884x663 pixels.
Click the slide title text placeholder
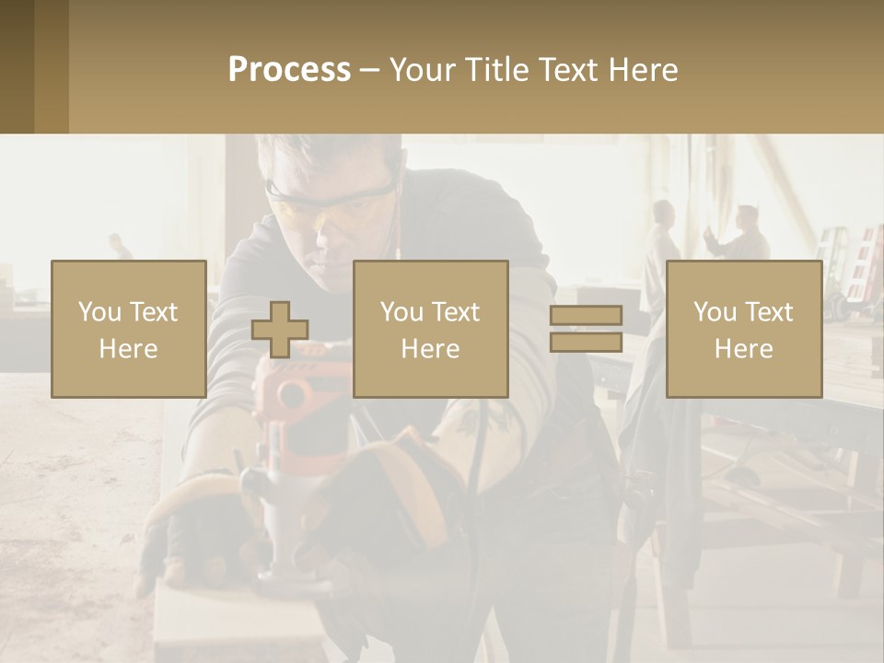pyautogui.click(x=453, y=69)
